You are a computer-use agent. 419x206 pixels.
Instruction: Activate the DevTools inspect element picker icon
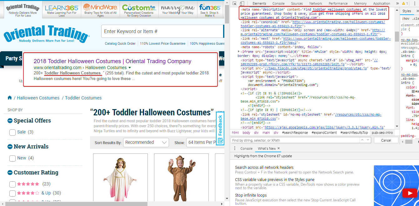click(235, 3)
